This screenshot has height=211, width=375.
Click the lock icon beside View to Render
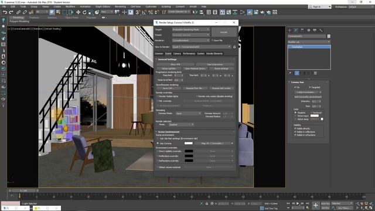tap(234, 47)
